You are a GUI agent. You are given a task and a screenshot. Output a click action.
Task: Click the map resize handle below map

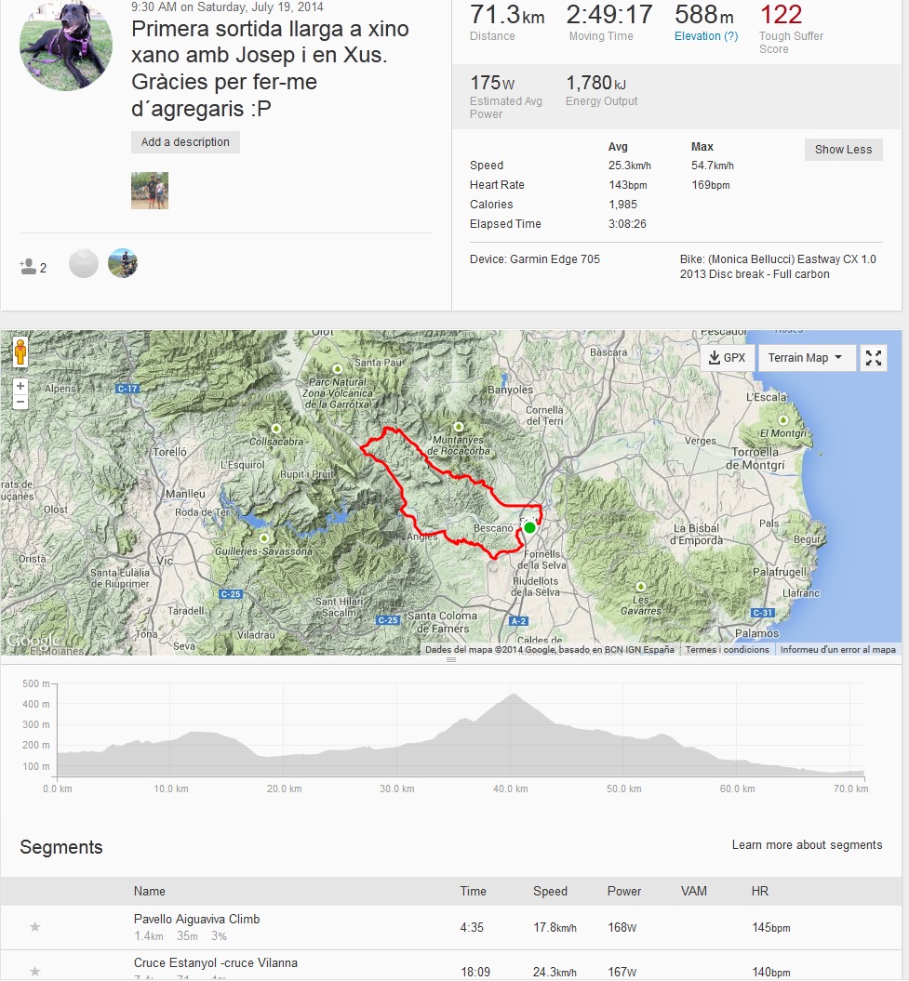tap(451, 660)
